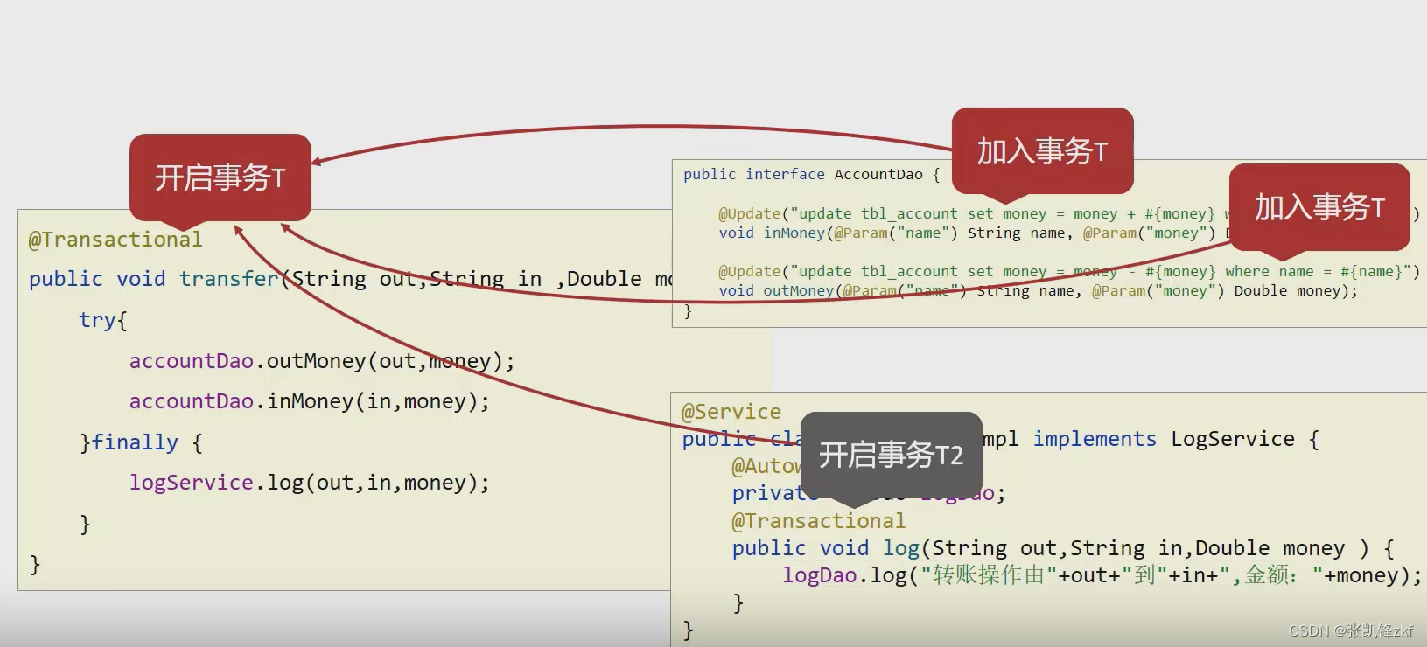Click @Transactional above the log method

tap(819, 521)
